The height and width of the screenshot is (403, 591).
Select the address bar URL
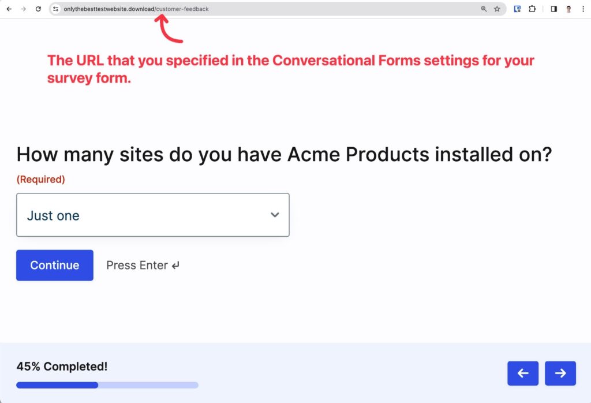137,9
